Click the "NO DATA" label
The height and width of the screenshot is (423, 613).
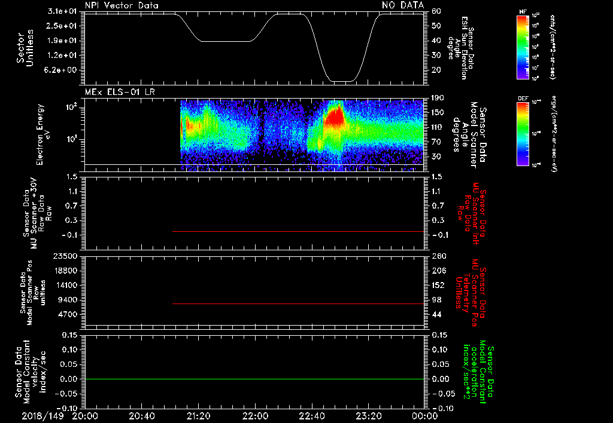(x=403, y=5)
